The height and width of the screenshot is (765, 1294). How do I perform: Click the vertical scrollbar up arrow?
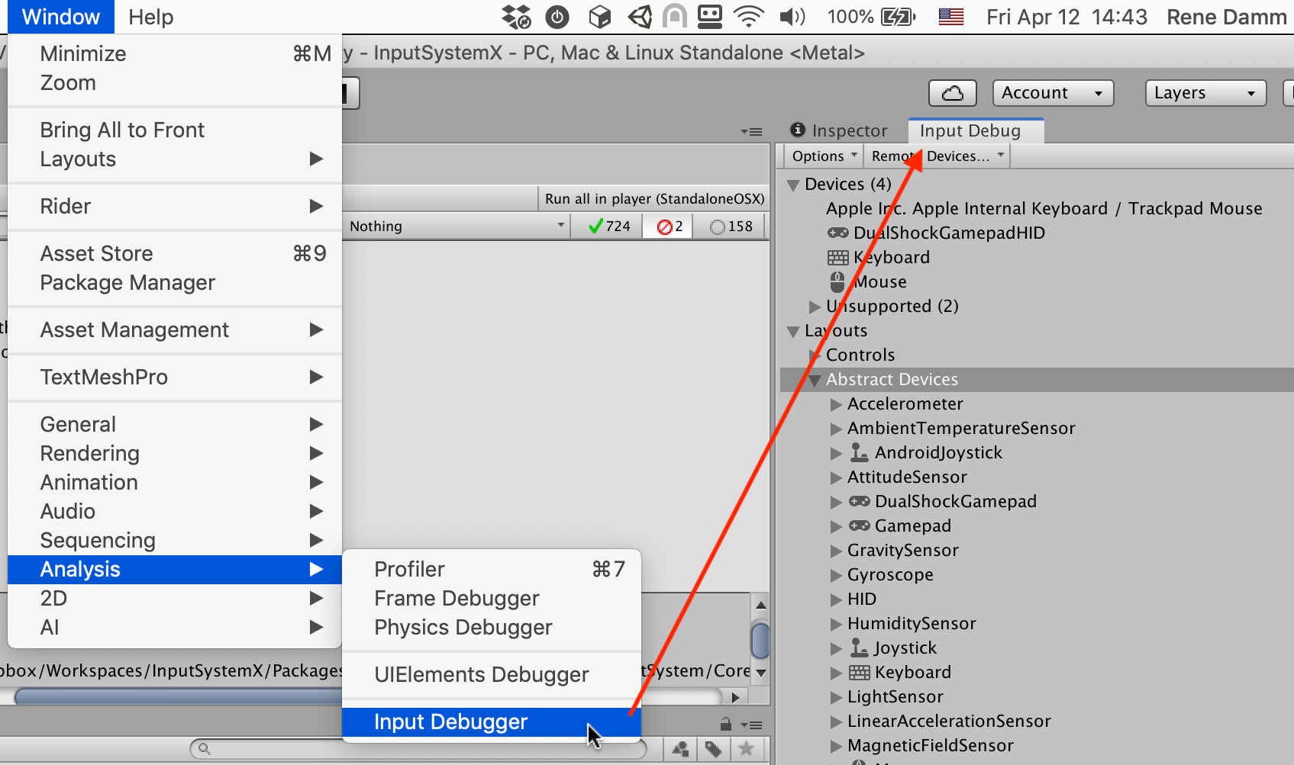coord(760,606)
